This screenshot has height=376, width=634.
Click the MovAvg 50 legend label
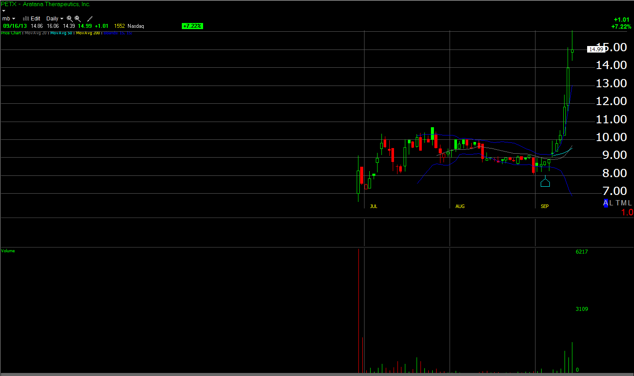61,33
